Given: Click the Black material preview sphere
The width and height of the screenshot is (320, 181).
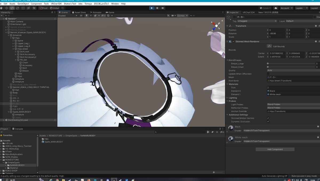Looking at the screenshot, I should pyautogui.click(x=230, y=128).
